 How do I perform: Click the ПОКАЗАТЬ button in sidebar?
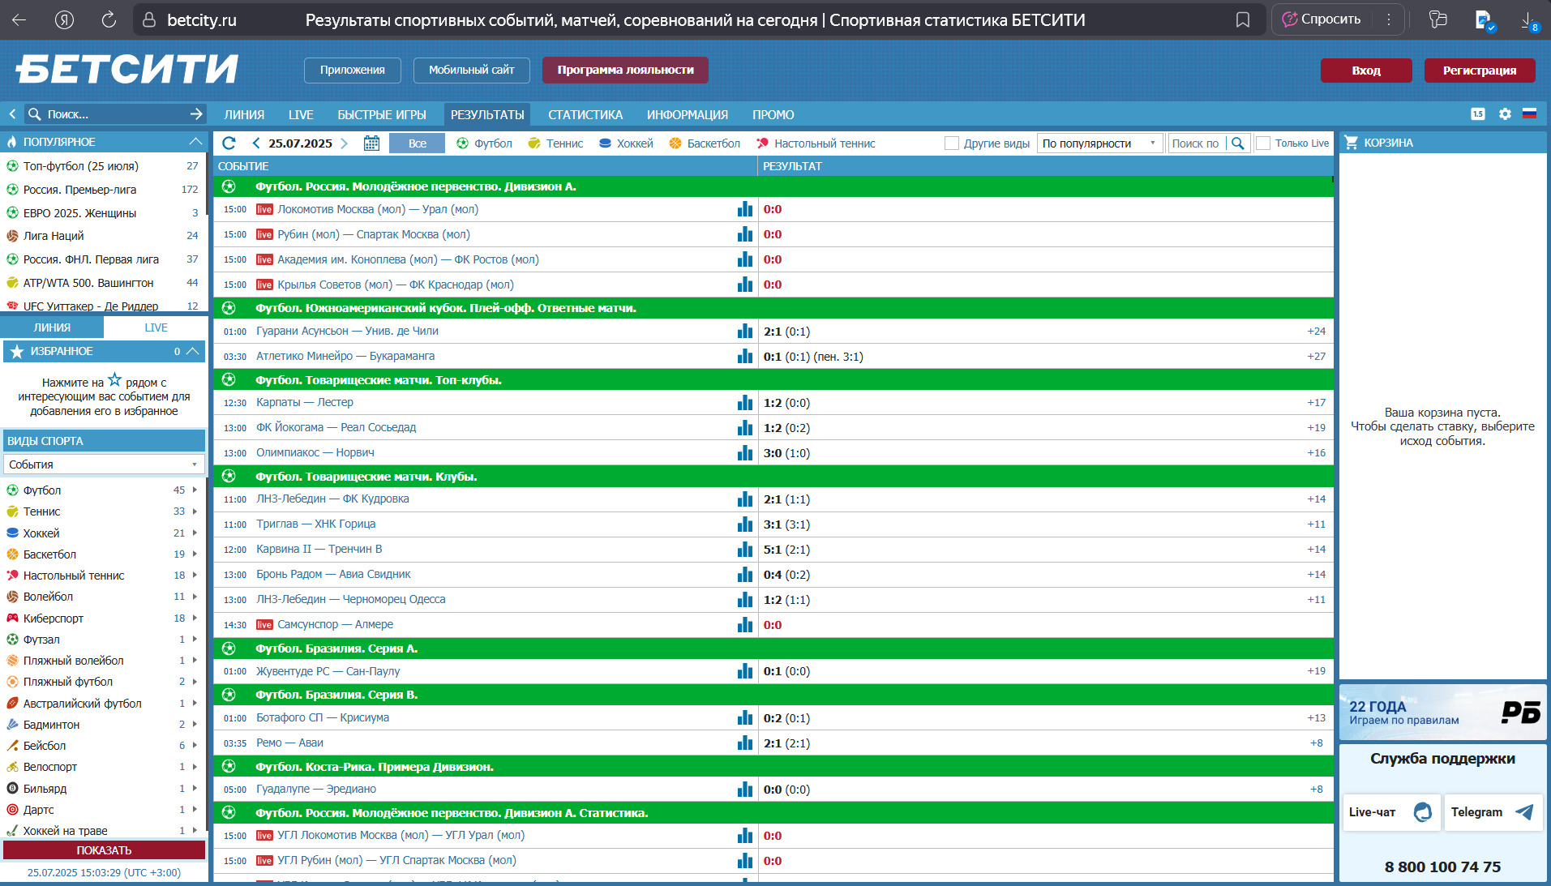point(104,850)
